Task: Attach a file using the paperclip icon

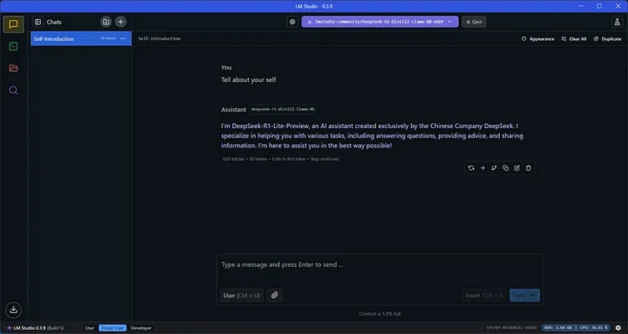Action: click(275, 295)
